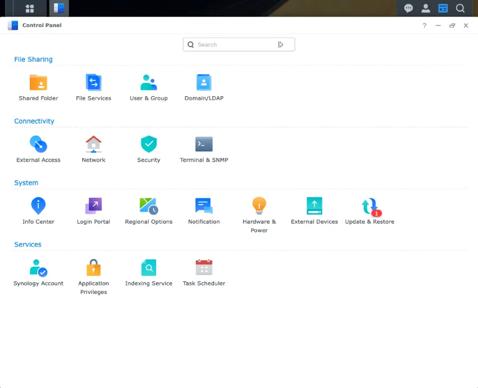Click the Services section heading
This screenshot has height=388, width=478.
[x=28, y=244]
